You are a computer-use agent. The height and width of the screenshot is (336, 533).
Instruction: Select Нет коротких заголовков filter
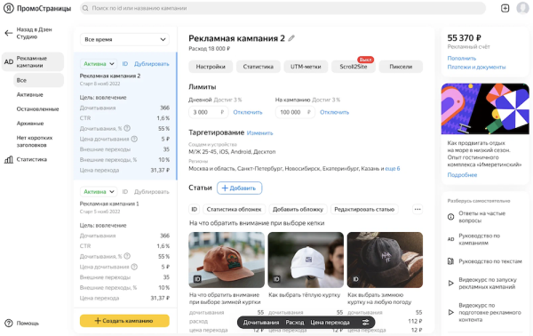point(35,141)
